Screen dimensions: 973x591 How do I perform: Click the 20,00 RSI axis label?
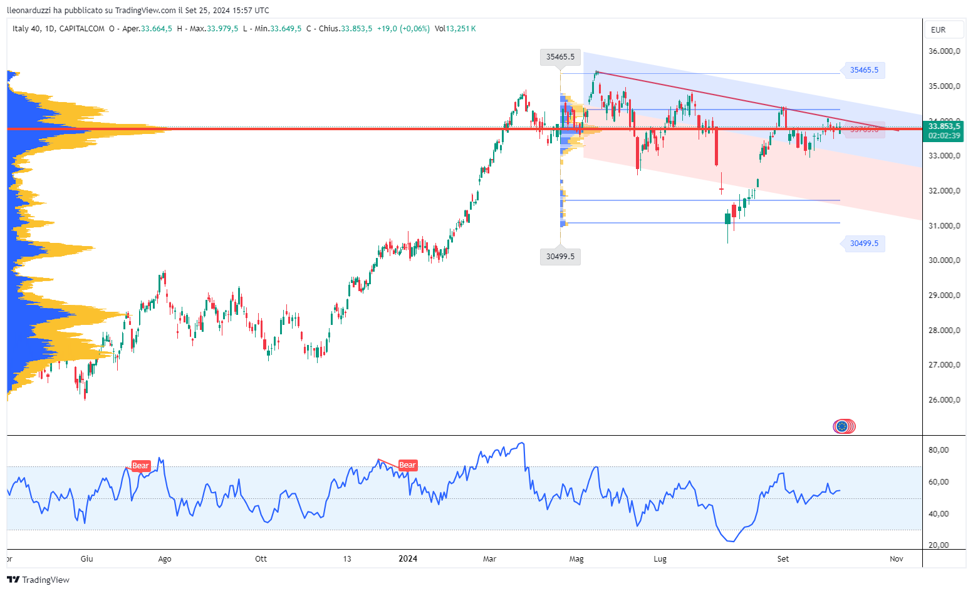939,545
